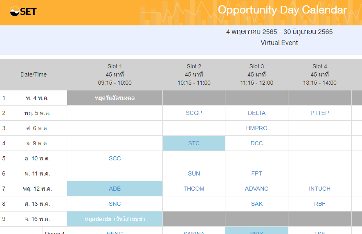Open the ADVANC company link
The image size is (362, 234).
coord(256,189)
